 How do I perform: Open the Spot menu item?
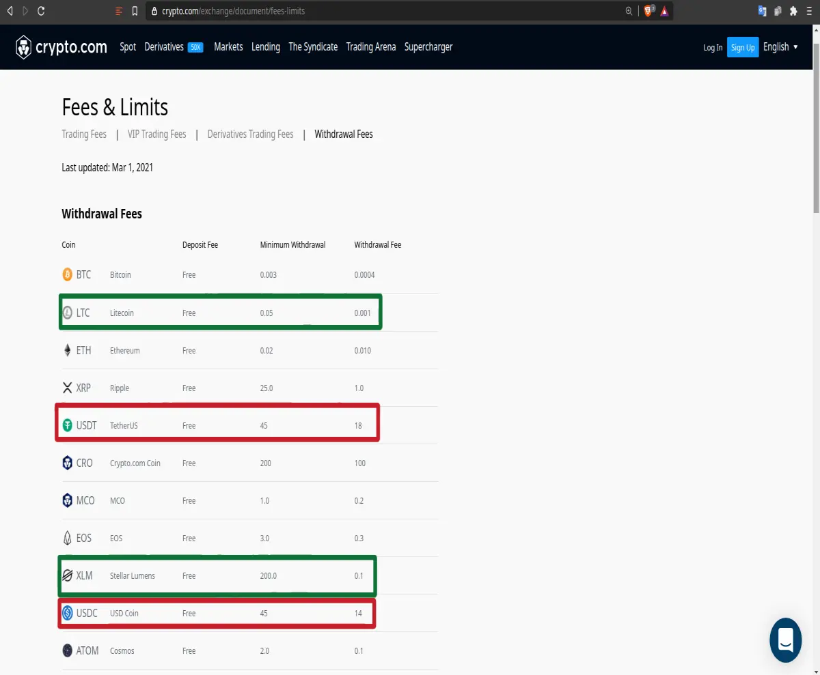pos(128,46)
